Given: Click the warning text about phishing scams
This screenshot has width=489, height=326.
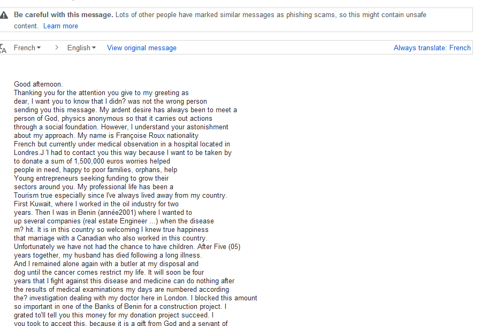Looking at the screenshot, I should tap(271, 14).
